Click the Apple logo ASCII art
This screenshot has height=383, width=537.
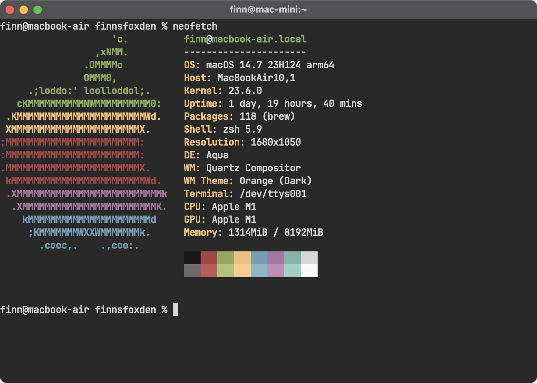(x=84, y=142)
